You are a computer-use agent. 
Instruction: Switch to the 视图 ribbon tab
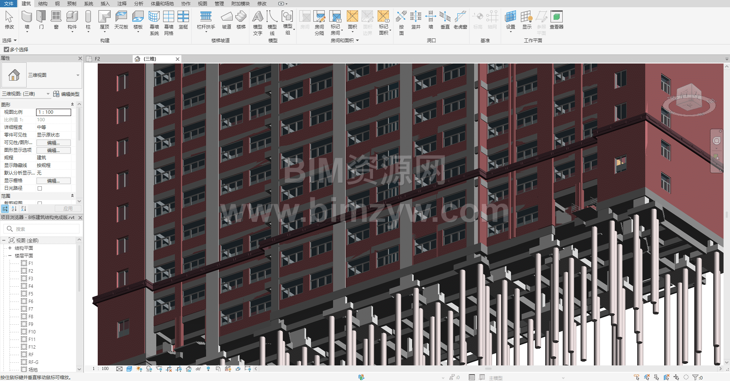[203, 3]
